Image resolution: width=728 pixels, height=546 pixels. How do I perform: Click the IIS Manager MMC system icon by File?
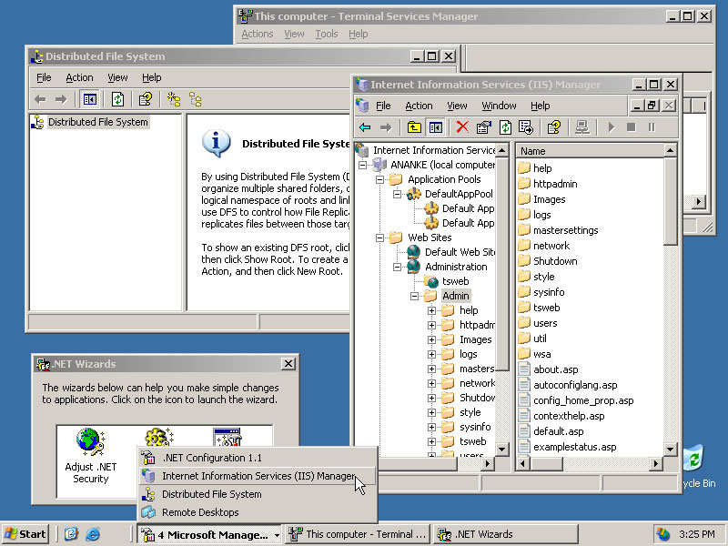362,106
